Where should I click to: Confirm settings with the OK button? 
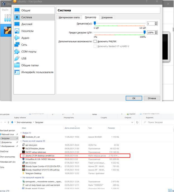point(134,98)
